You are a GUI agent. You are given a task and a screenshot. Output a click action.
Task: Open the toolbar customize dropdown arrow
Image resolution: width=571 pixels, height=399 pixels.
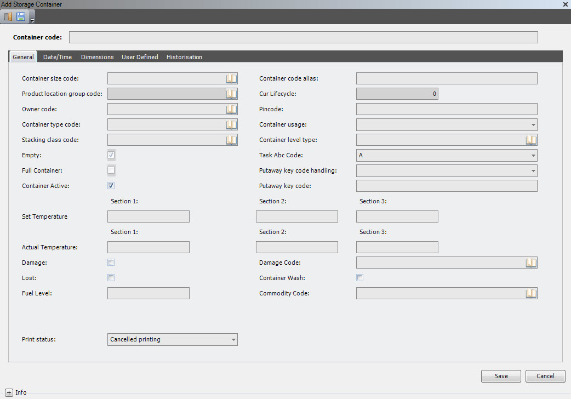click(32, 20)
